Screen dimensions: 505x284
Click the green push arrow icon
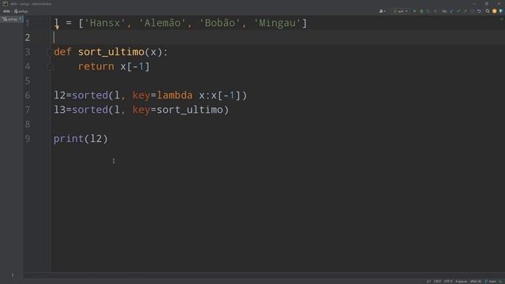click(465, 11)
